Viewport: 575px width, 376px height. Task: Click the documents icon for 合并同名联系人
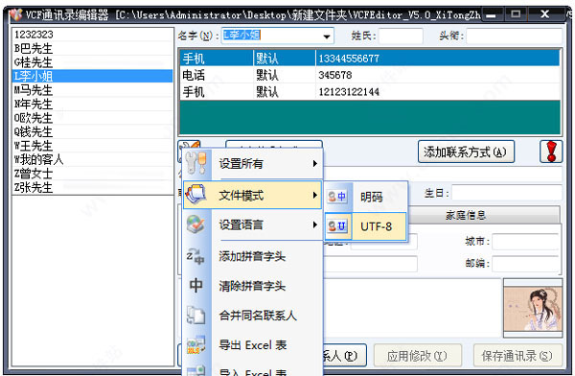[195, 315]
